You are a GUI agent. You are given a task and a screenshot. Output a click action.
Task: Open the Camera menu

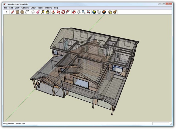pyautogui.click(x=25, y=8)
